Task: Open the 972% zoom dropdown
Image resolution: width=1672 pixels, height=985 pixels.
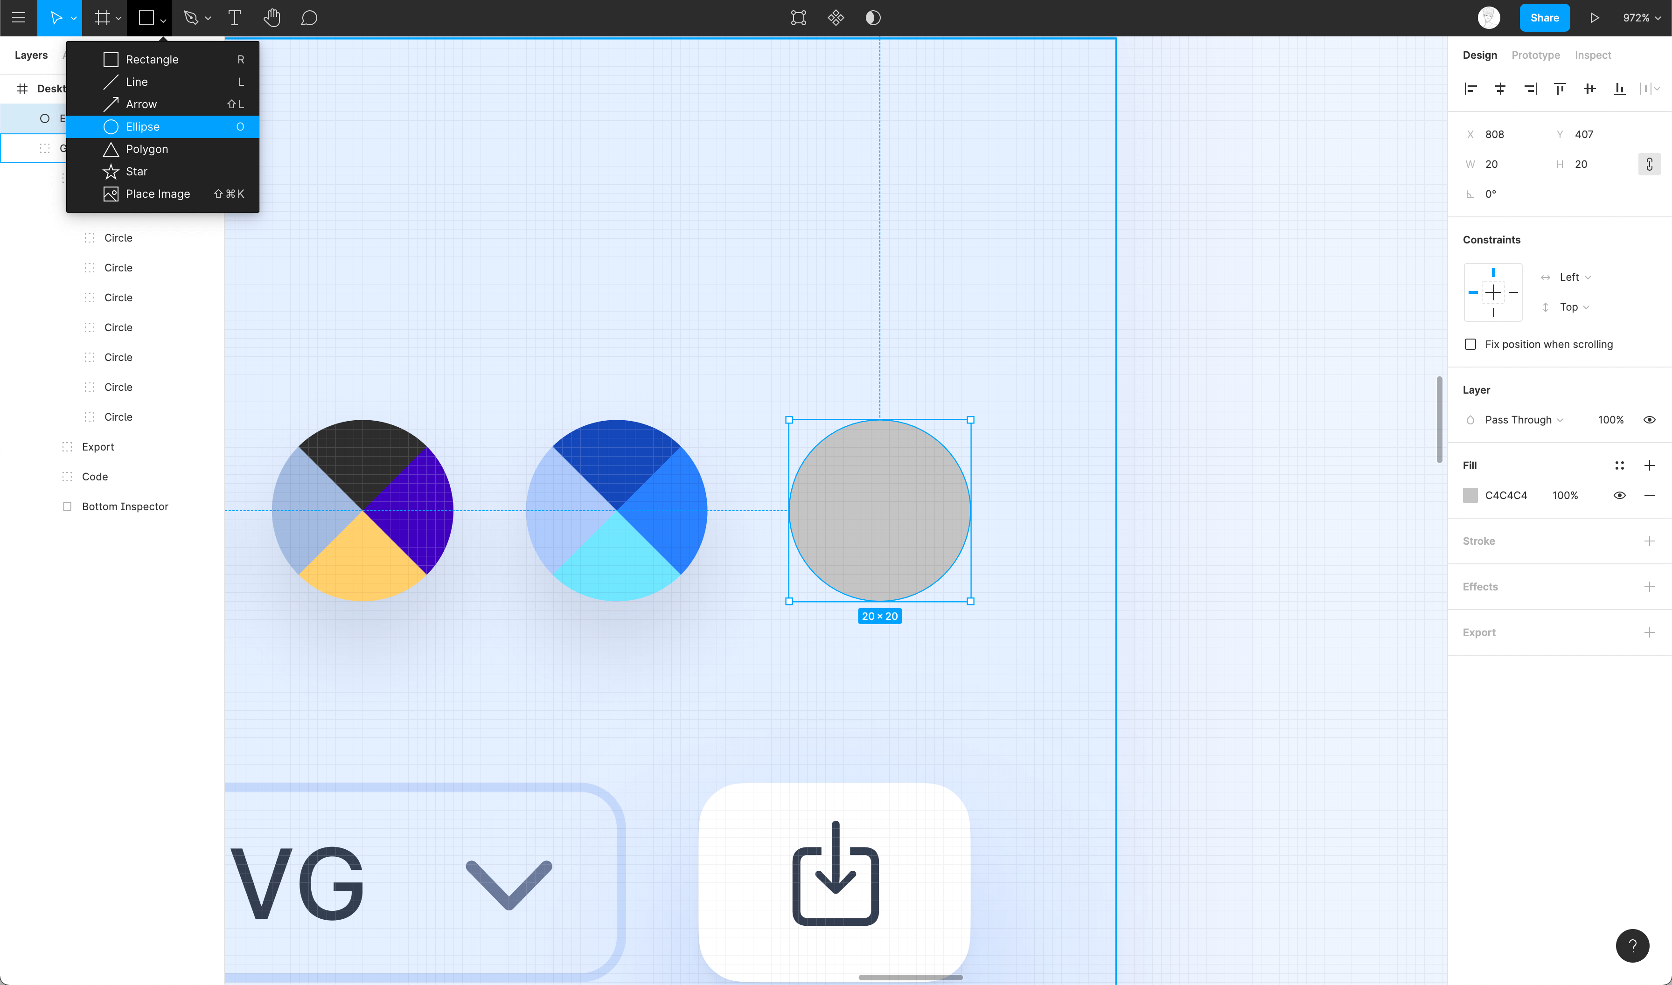Action: pyautogui.click(x=1641, y=18)
